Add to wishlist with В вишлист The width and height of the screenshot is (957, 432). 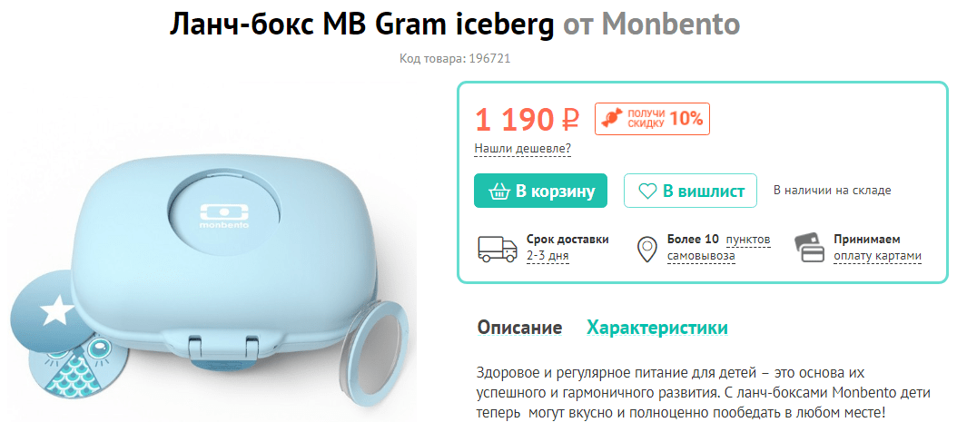[690, 191]
